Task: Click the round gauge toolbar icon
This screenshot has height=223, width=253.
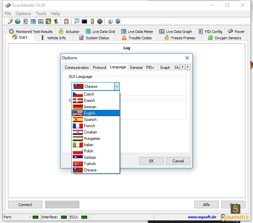Action: pos(100,21)
